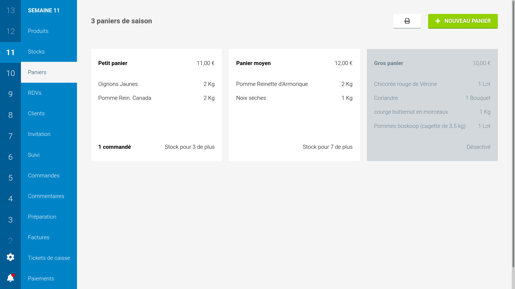The height and width of the screenshot is (289, 515).
Task: Select week 13 in the week strip
Action: [x=10, y=10]
